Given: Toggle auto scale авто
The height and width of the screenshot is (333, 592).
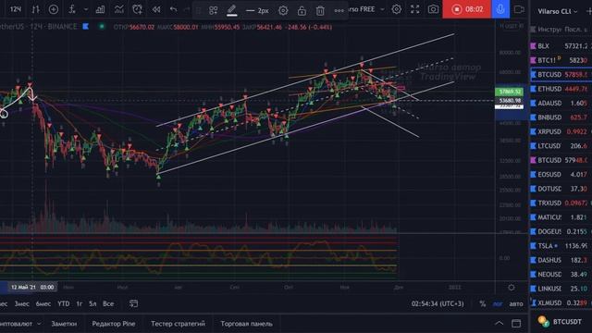Looking at the screenshot, I should 516,304.
